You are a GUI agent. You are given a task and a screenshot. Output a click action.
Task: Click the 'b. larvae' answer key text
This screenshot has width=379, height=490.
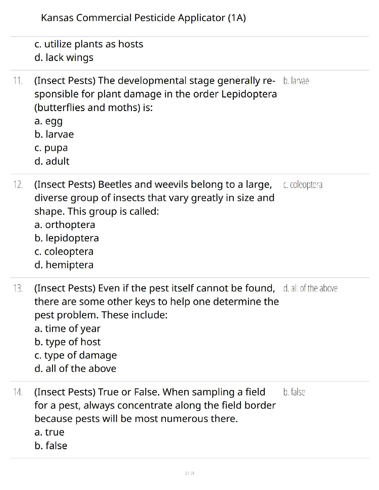(x=296, y=81)
